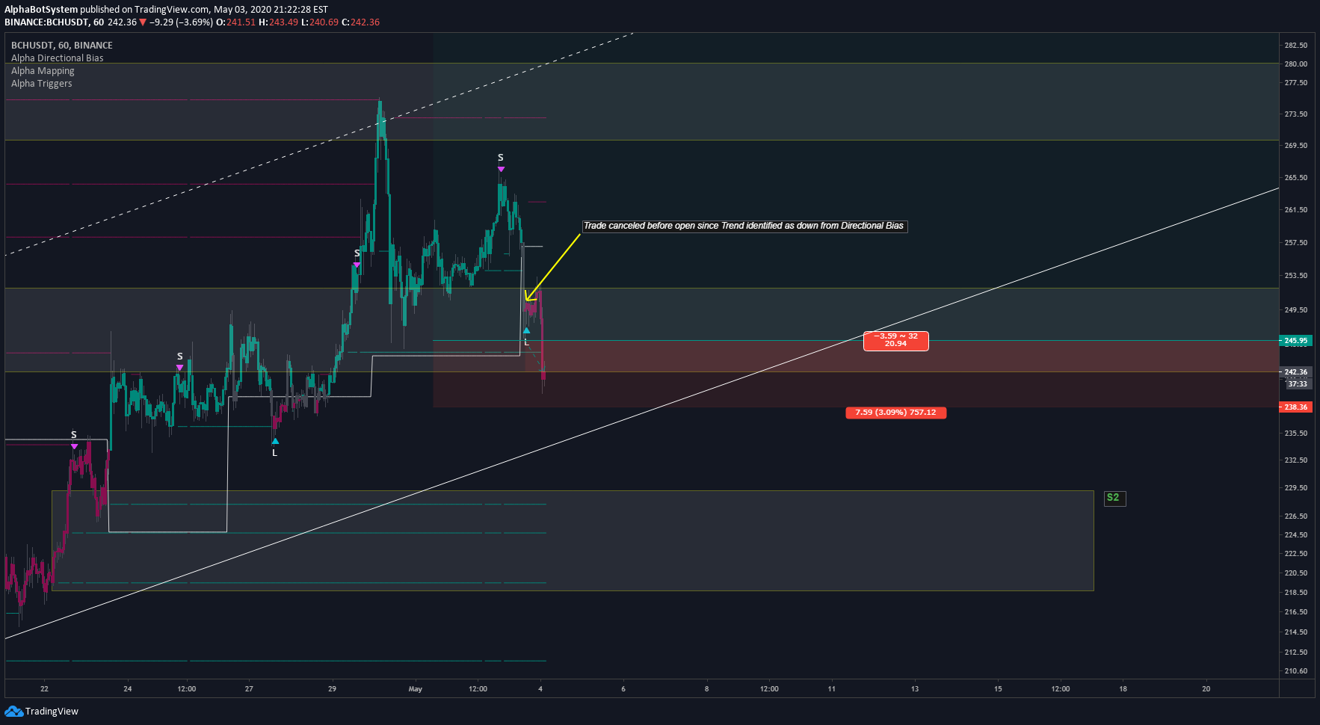The height and width of the screenshot is (725, 1320).
Task: Click the 'May' label on time axis
Action: click(x=416, y=689)
